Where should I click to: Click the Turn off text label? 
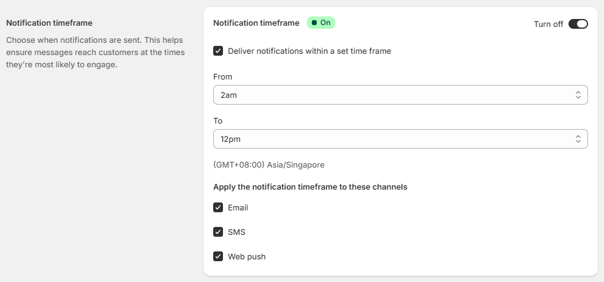tap(548, 24)
